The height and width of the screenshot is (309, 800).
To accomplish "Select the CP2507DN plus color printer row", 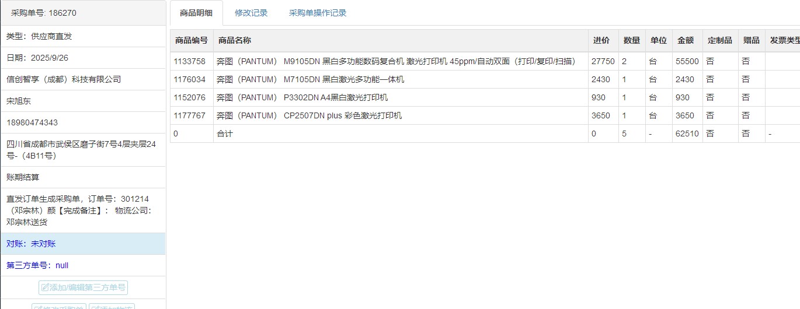I will [x=309, y=115].
